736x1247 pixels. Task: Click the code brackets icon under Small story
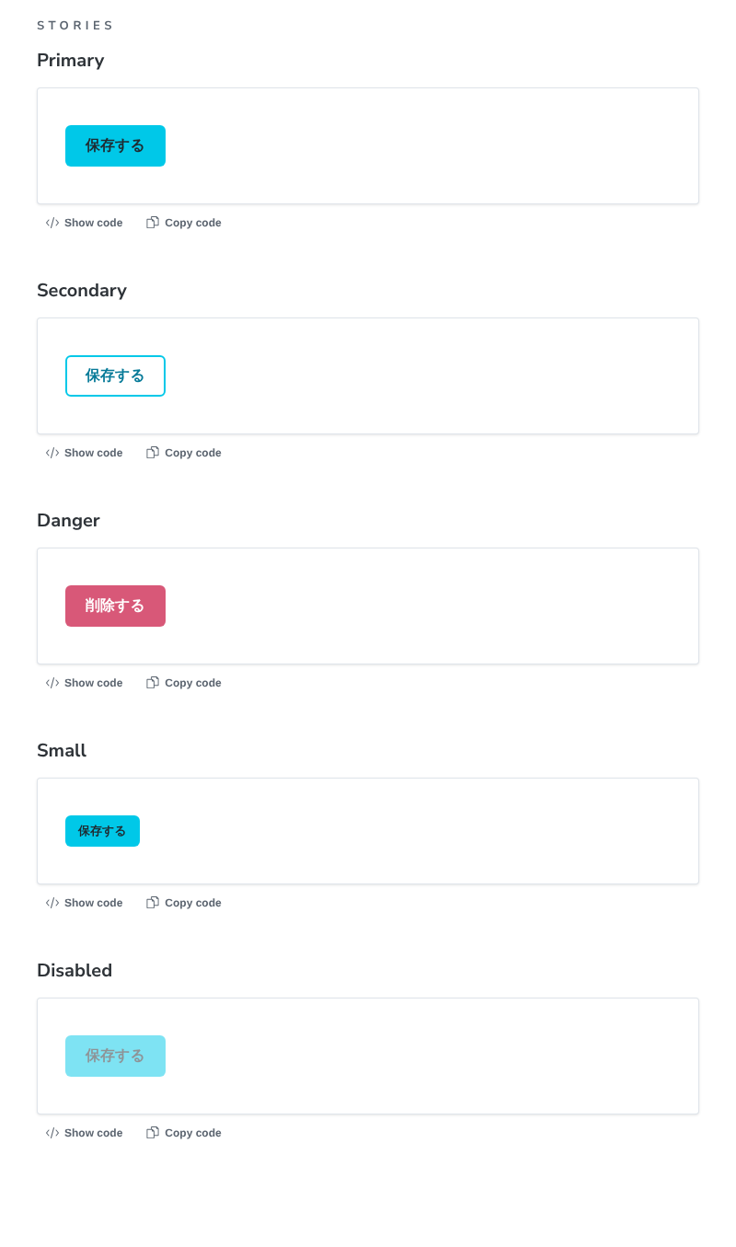(52, 903)
